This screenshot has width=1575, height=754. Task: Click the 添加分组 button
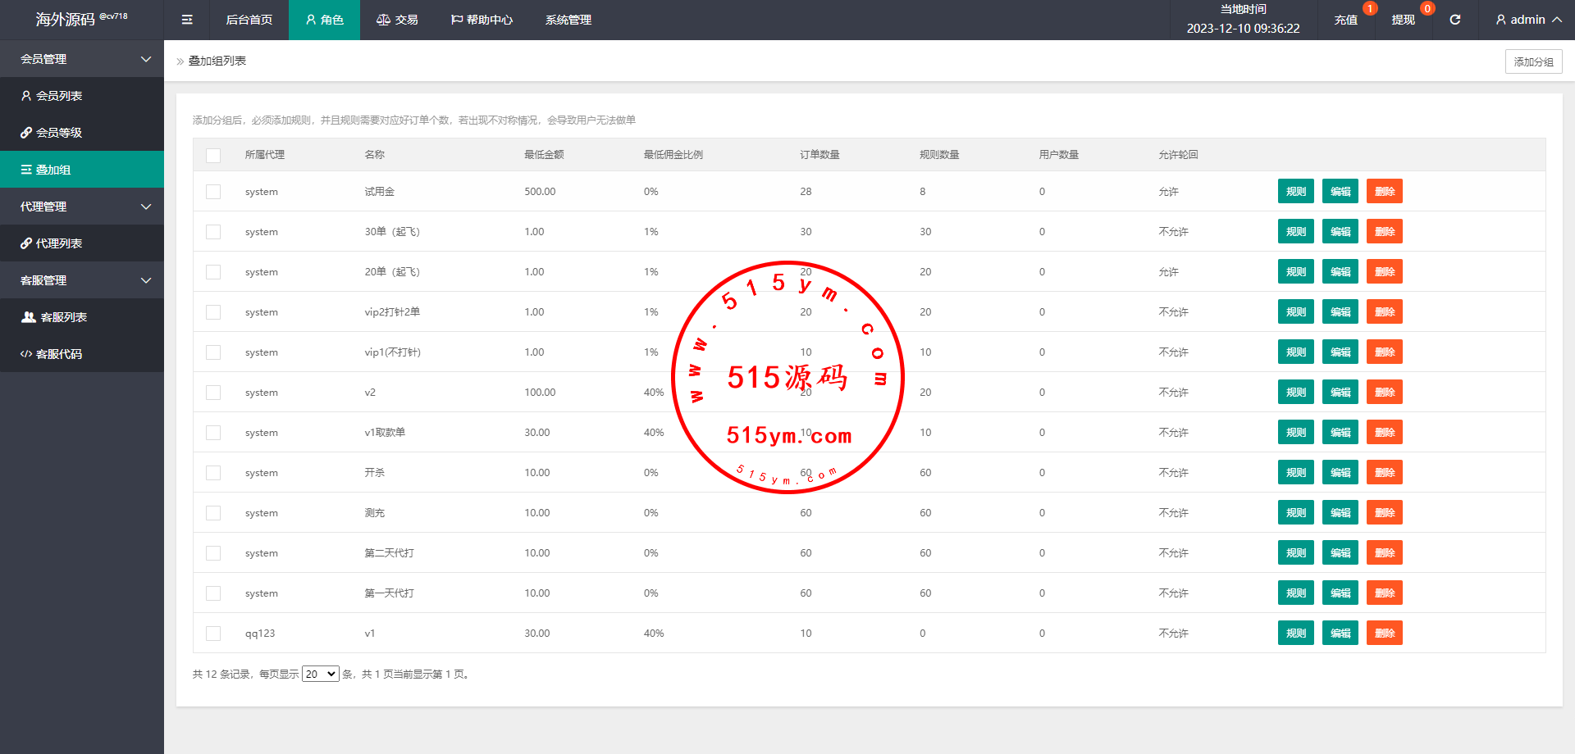coord(1533,61)
